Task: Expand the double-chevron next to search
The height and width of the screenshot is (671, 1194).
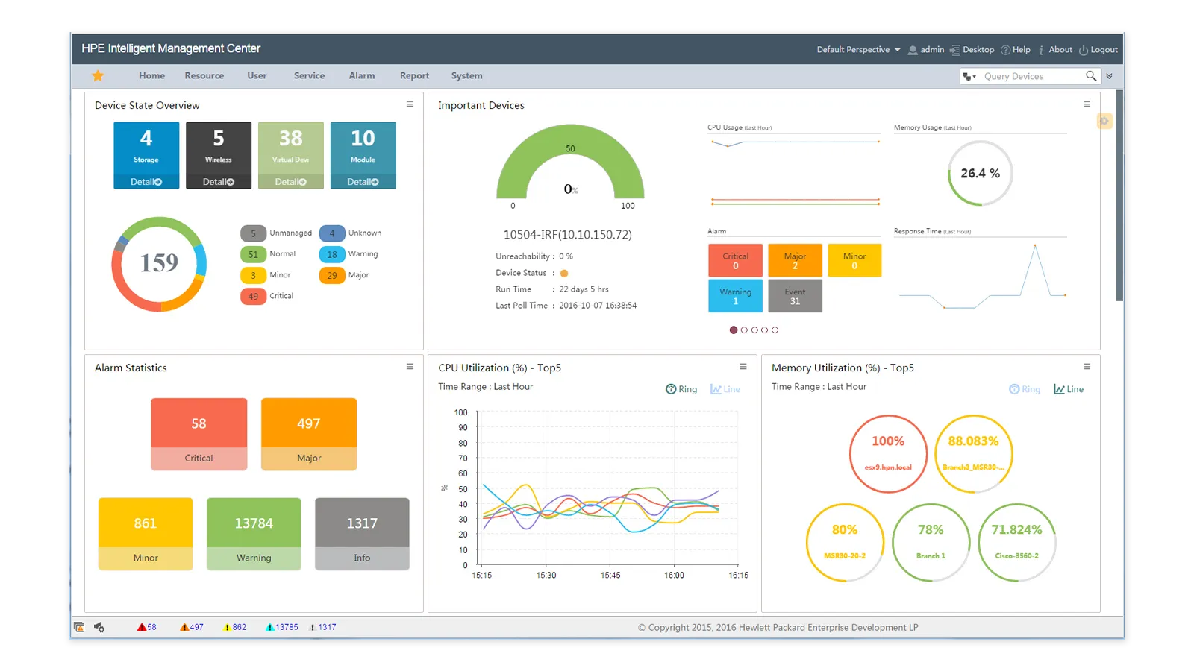Action: click(x=1110, y=76)
